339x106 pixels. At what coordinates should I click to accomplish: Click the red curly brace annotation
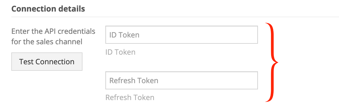272,62
